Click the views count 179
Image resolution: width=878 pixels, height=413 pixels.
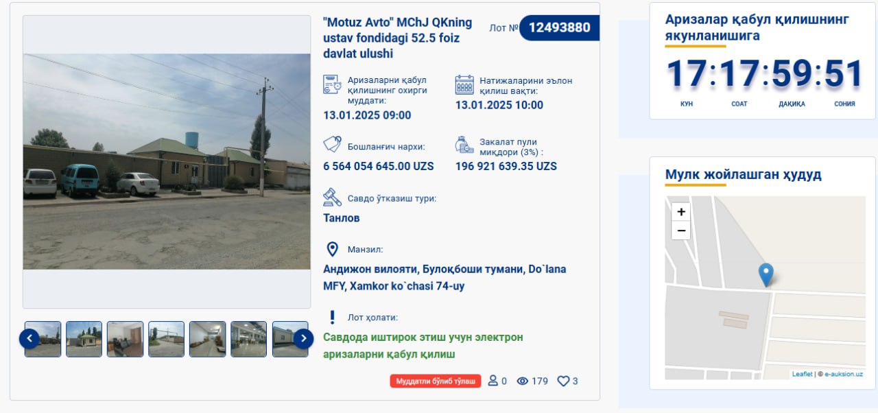(540, 381)
